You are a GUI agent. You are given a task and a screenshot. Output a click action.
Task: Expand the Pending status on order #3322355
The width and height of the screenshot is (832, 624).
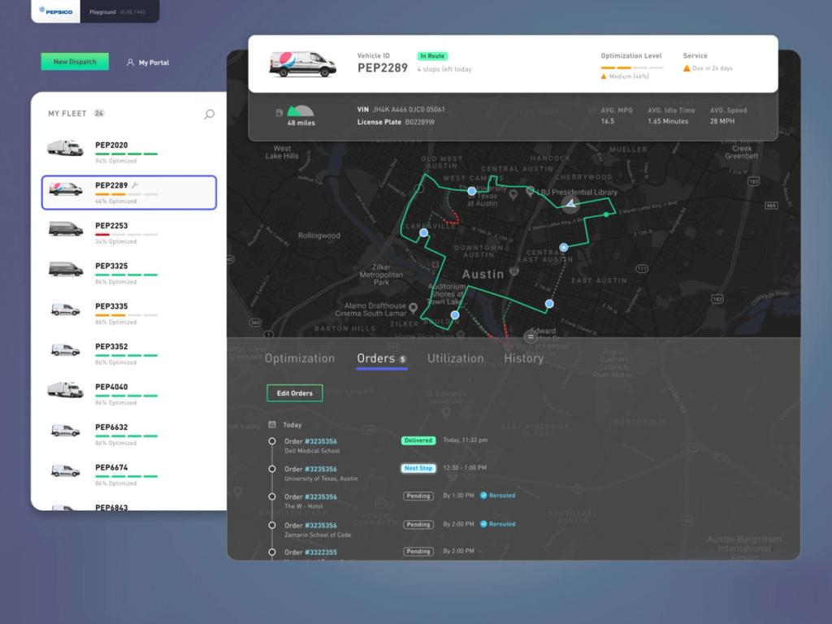click(x=418, y=552)
